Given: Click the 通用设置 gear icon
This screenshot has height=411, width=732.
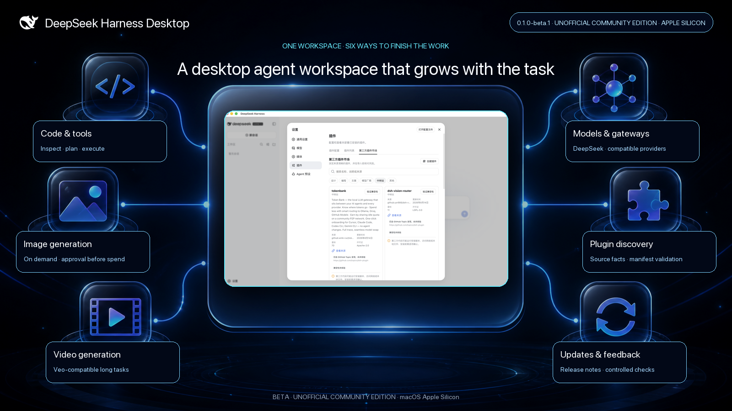Looking at the screenshot, I should (x=293, y=139).
